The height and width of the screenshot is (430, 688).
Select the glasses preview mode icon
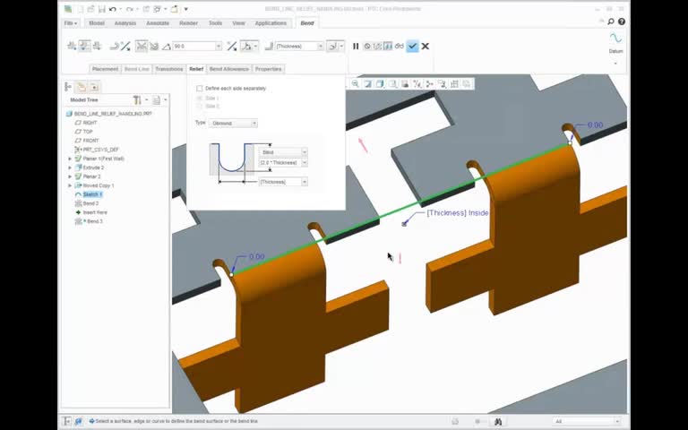pyautogui.click(x=399, y=46)
